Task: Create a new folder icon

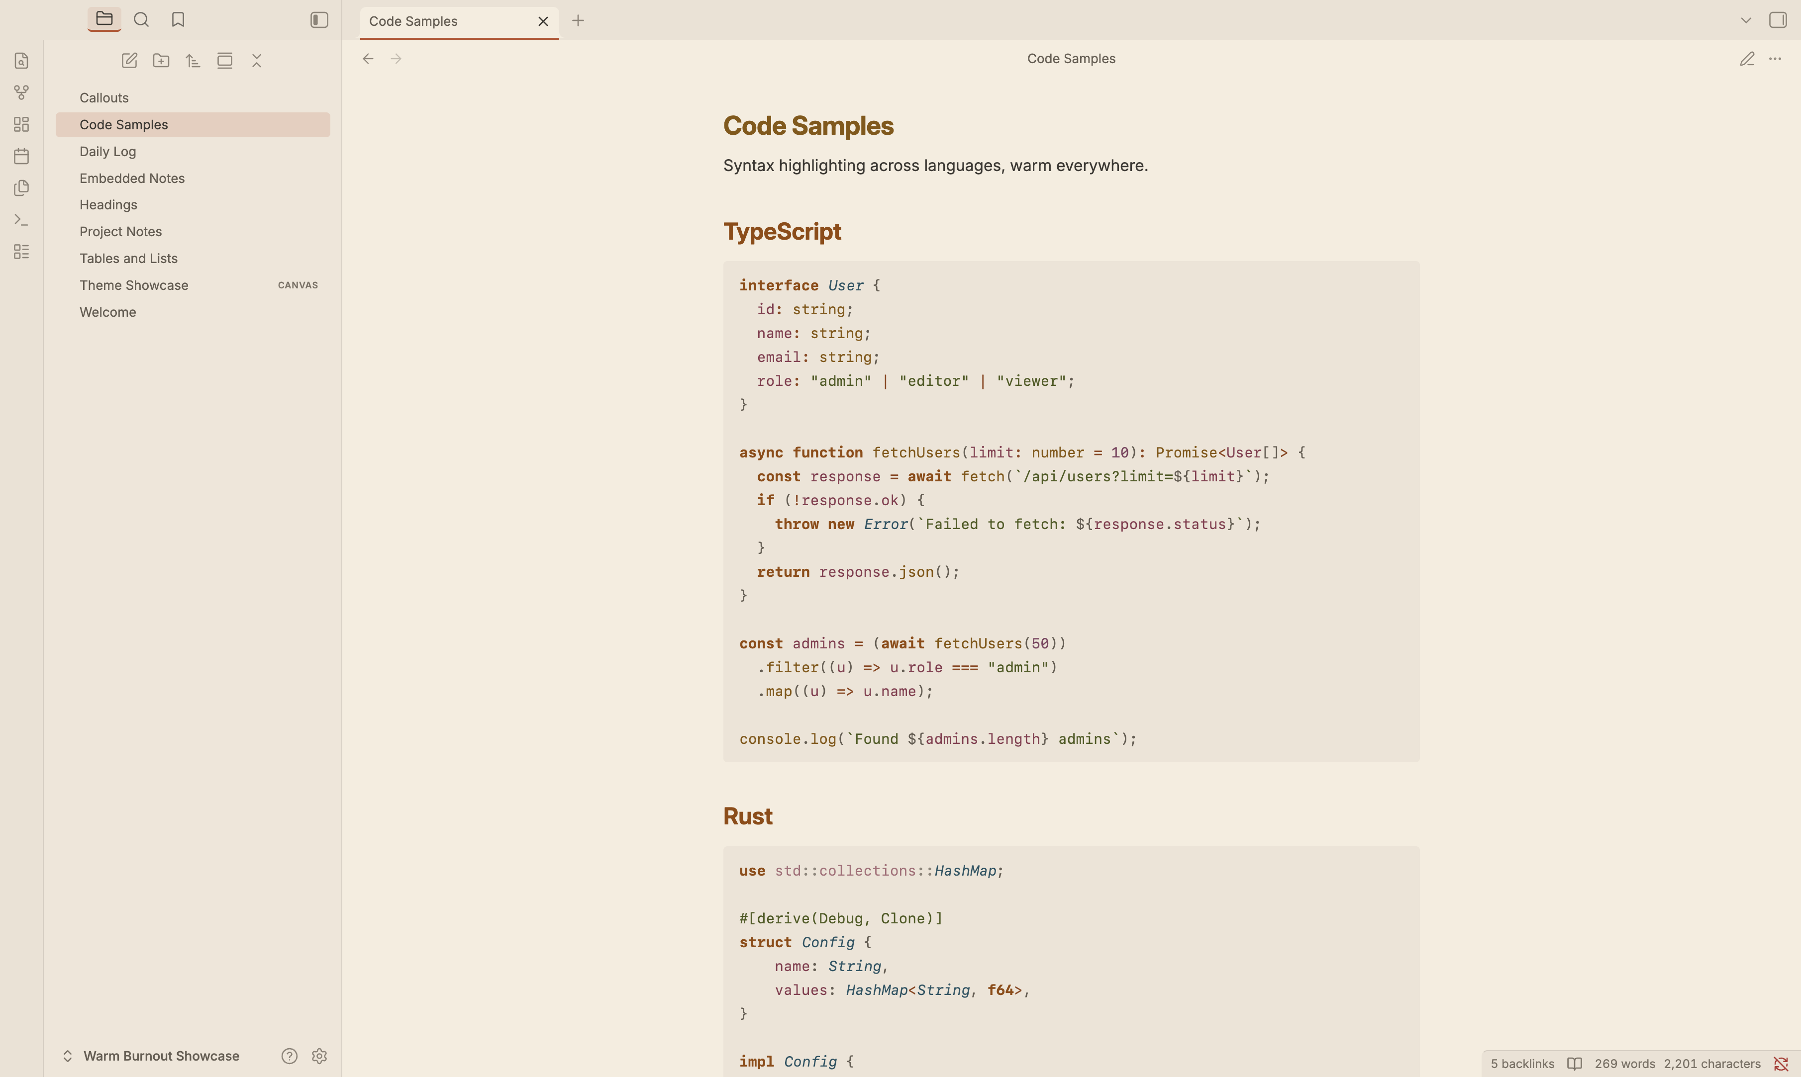Action: pyautogui.click(x=161, y=60)
